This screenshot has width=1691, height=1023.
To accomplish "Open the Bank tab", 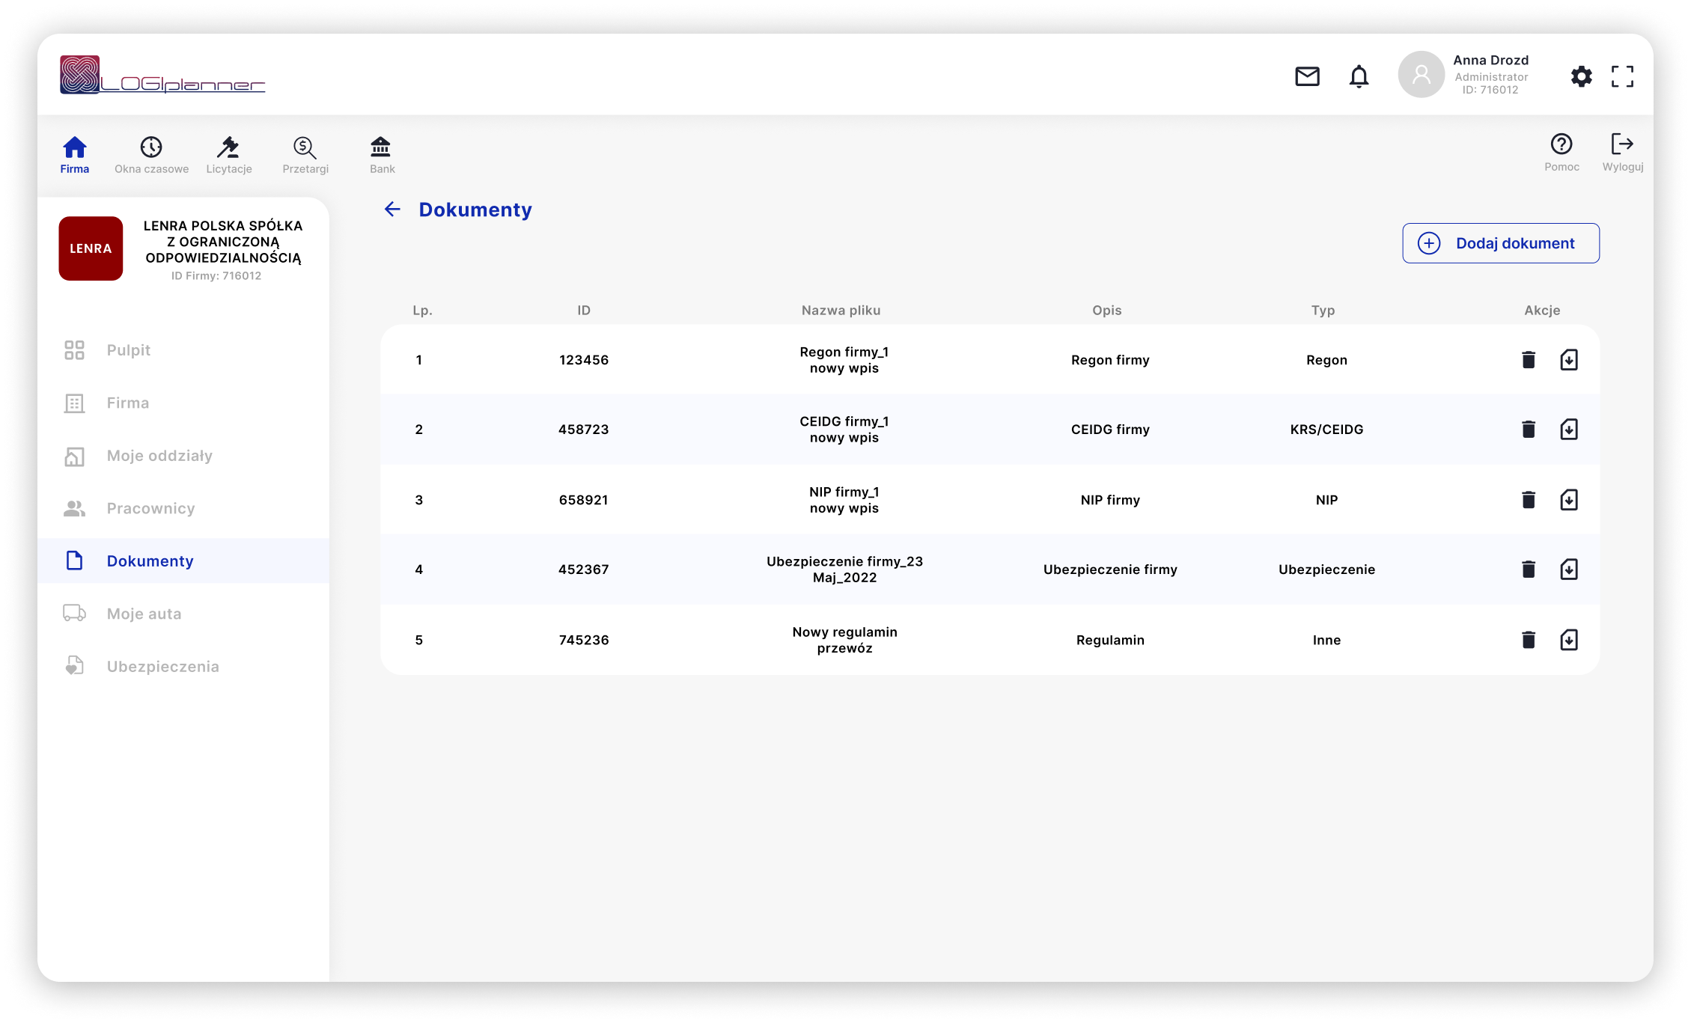I will click(x=382, y=155).
